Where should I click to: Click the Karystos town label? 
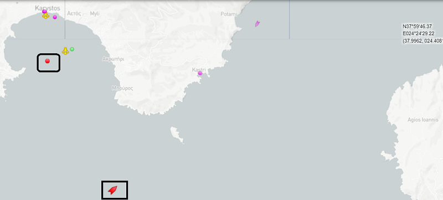coord(48,8)
